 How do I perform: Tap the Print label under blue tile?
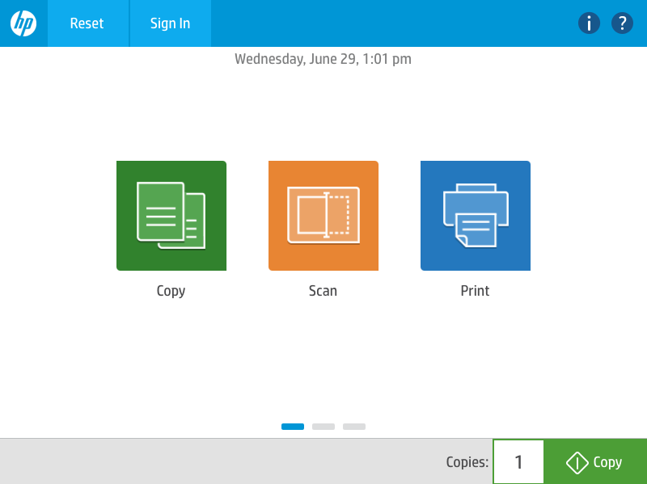[x=476, y=291]
